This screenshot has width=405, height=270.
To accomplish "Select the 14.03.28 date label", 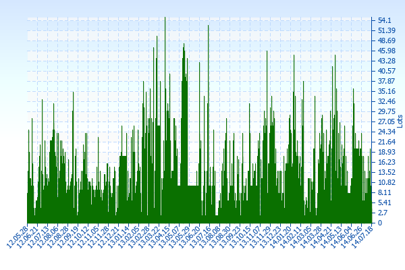I will click(x=311, y=237).
